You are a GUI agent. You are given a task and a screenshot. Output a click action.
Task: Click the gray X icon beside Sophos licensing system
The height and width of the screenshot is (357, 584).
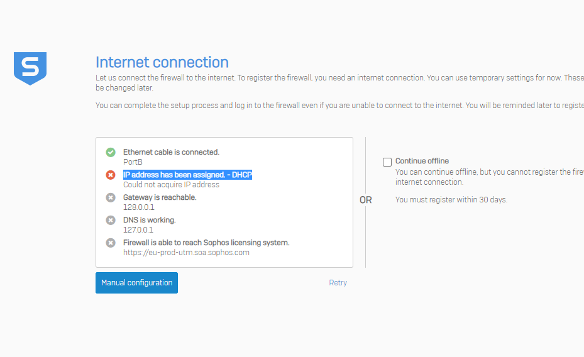(x=111, y=243)
